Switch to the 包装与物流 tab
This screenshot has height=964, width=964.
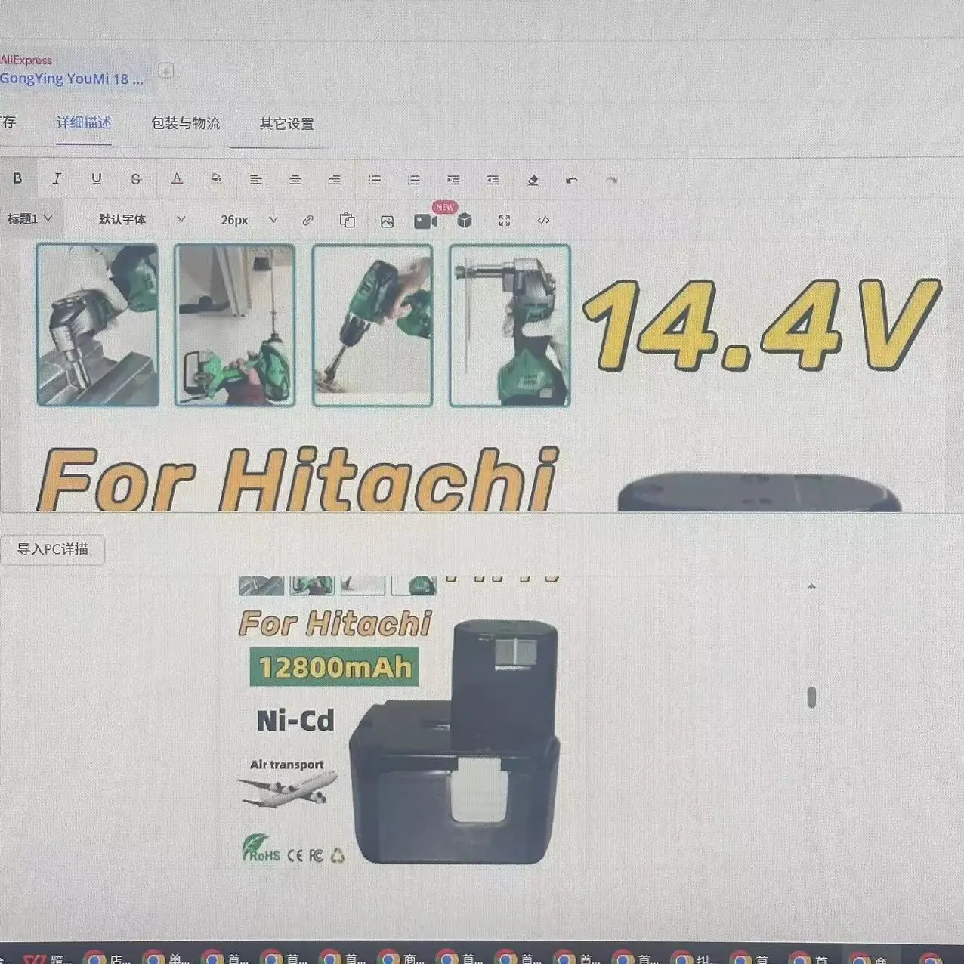[185, 123]
